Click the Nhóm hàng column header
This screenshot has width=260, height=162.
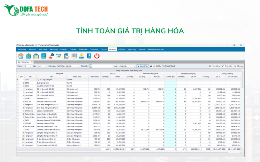[x=77, y=76]
